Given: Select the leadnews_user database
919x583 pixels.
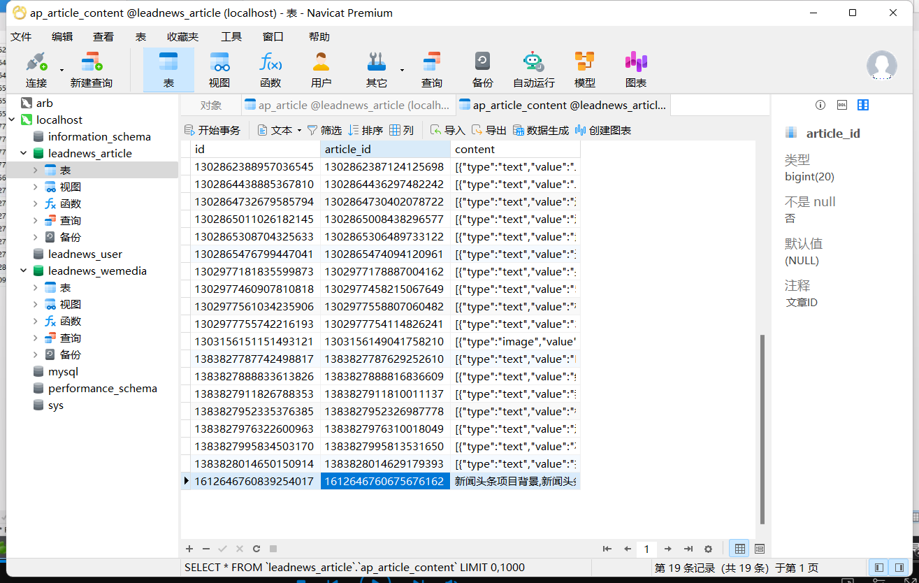Looking at the screenshot, I should [85, 254].
